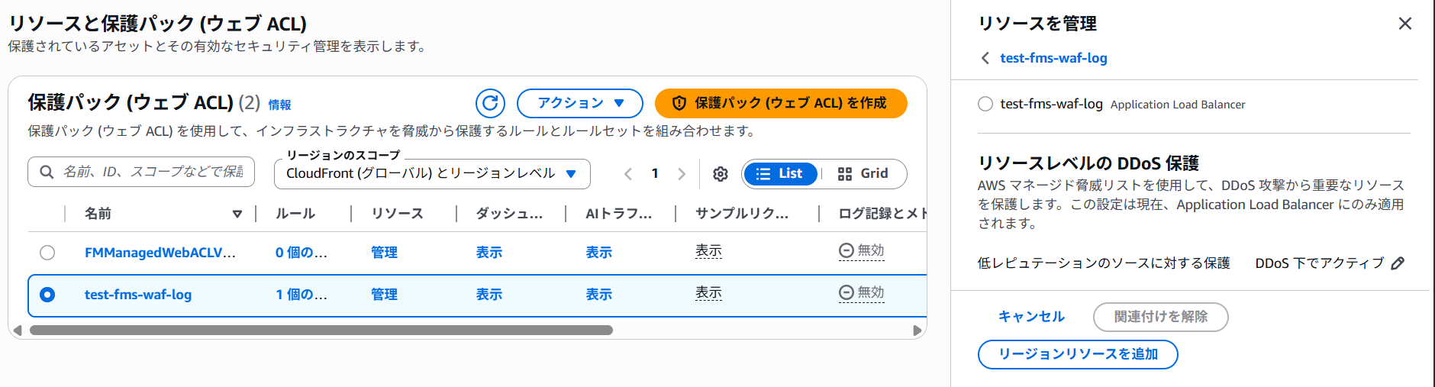Click the horizontal scrollbar under the table
The width and height of the screenshot is (1435, 387).
click(321, 331)
